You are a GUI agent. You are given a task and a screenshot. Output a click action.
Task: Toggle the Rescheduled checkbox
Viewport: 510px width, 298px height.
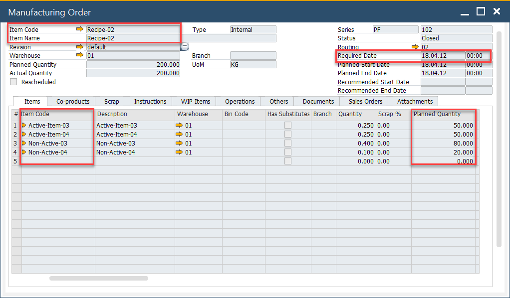point(13,82)
